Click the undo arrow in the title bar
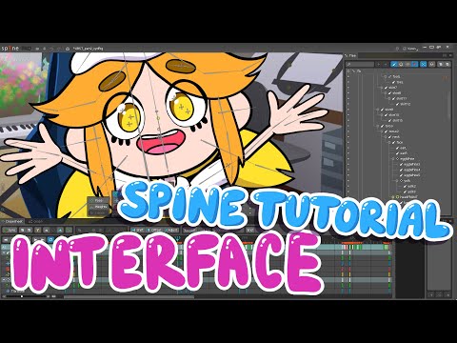 point(51,49)
